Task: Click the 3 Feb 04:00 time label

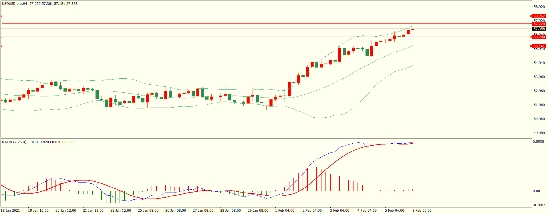Action: (x=339, y=211)
